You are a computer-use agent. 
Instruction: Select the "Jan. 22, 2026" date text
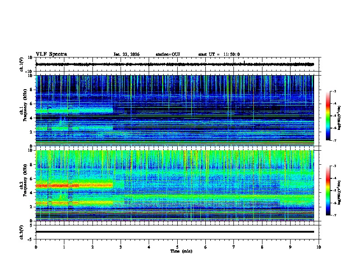(126, 54)
